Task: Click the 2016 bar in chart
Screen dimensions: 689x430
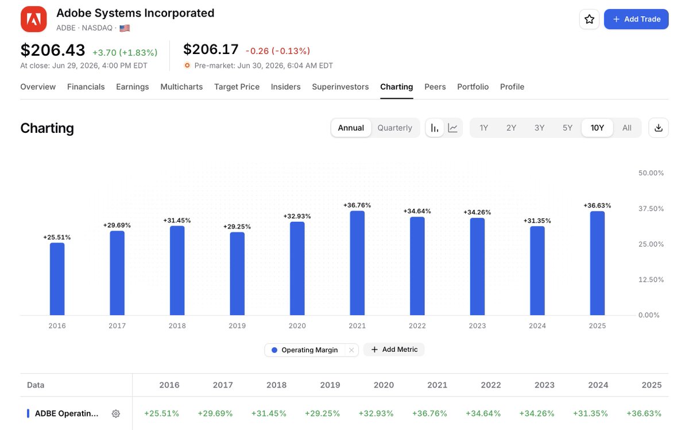Action: coord(57,279)
